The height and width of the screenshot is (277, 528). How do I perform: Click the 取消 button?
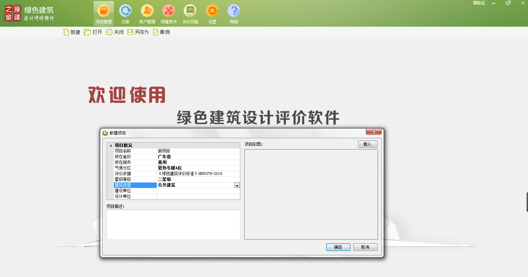[365, 247]
